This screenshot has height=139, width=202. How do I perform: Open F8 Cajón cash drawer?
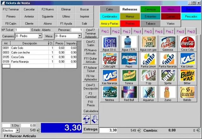[x=11, y=24]
